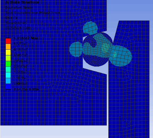Select the 2.6475e-6 Min legend label
Screen dimensions: 153x138
[26, 89]
